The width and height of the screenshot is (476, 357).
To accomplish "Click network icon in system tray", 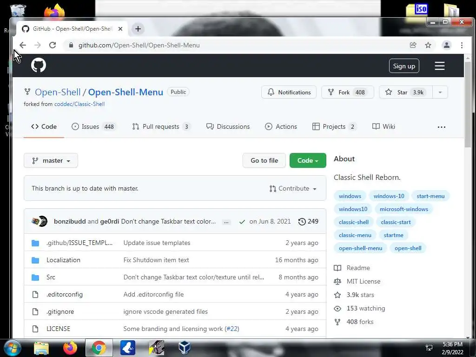I will pos(429,348).
